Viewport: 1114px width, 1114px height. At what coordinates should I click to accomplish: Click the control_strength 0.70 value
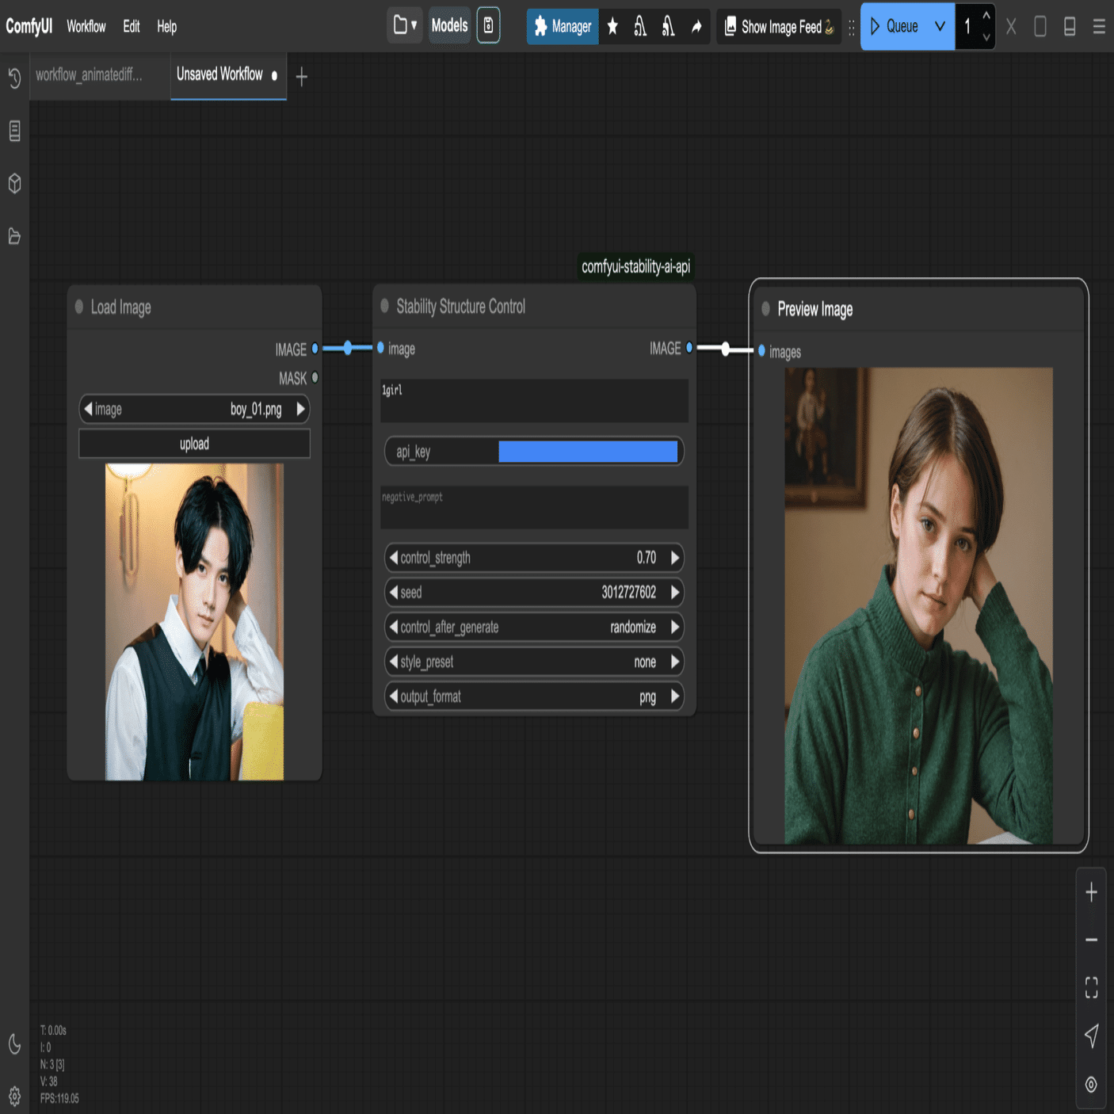point(646,558)
